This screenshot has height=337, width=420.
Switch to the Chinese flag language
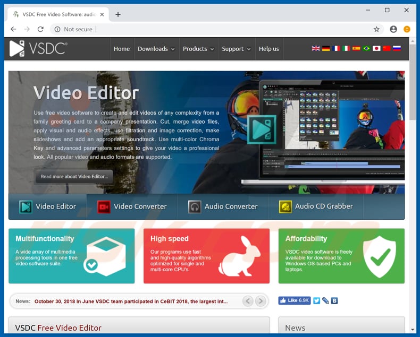click(x=387, y=48)
